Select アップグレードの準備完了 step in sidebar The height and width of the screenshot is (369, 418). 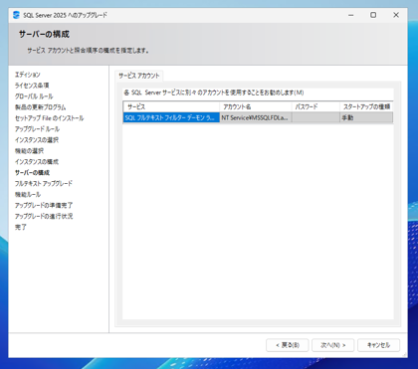tap(44, 205)
